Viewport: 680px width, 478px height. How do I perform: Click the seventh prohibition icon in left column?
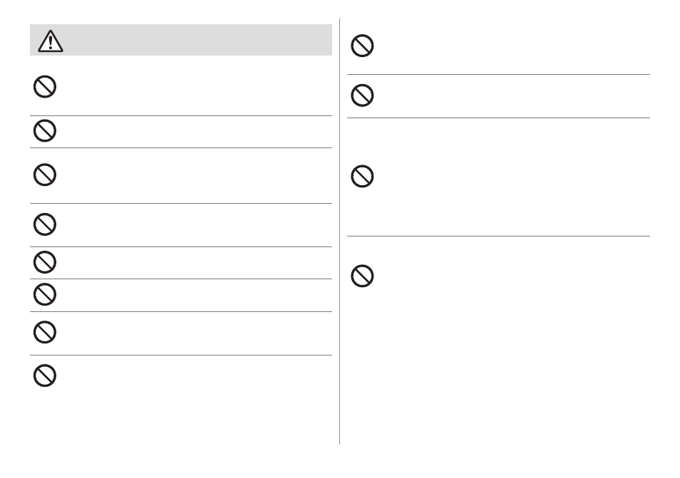45,332
